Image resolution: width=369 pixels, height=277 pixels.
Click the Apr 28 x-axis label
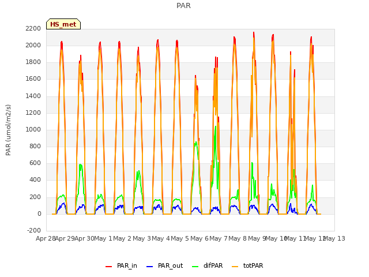46,238
